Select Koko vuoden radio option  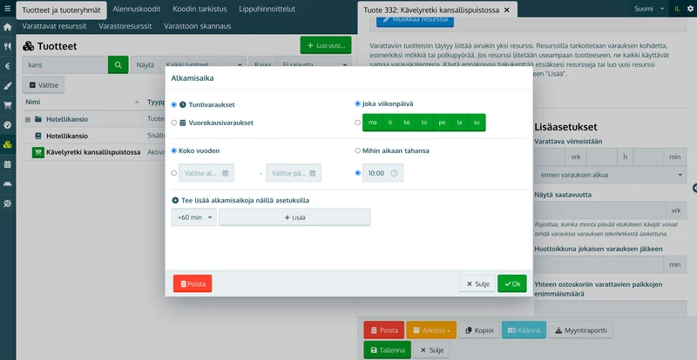[173, 150]
